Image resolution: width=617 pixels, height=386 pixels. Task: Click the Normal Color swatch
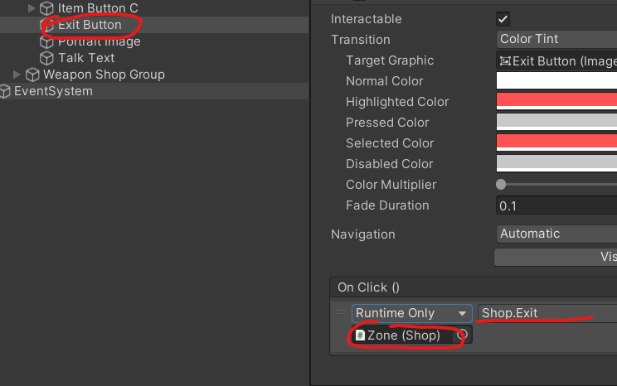tap(556, 80)
